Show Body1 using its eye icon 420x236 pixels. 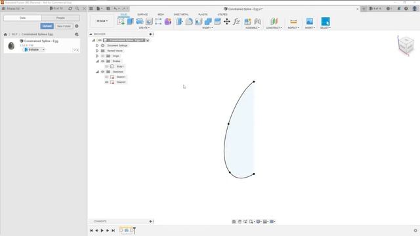106,66
